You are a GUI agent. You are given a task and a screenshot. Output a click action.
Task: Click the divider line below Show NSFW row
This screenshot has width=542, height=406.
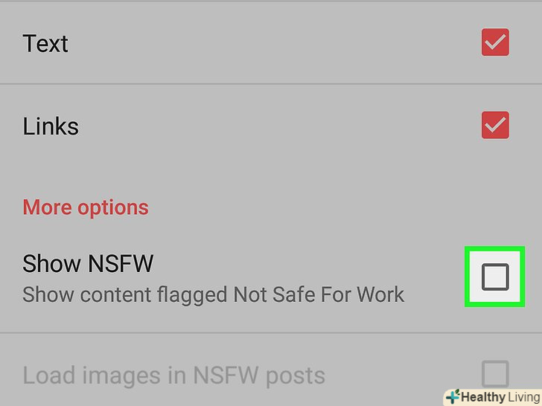click(x=271, y=333)
